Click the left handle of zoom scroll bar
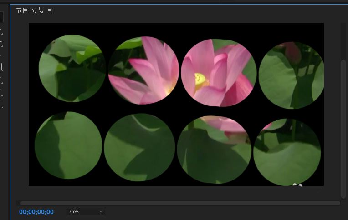Image resolution: width=348 pixels, height=220 pixels. coord(18,203)
